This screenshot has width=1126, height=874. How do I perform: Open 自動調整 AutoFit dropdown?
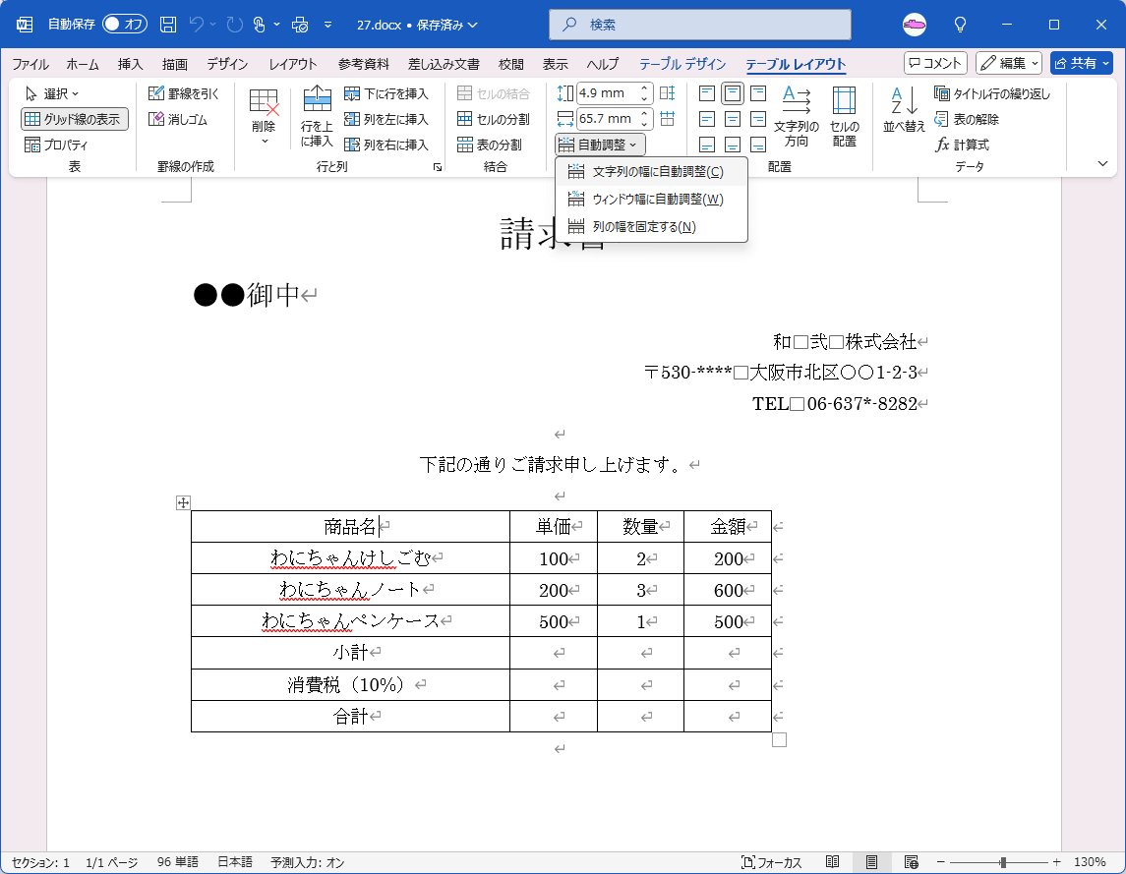coord(600,146)
